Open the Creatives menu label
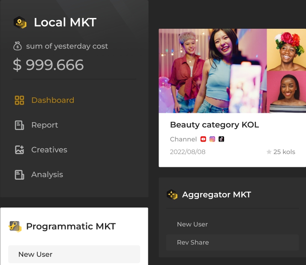This screenshot has width=306, height=265. (49, 150)
